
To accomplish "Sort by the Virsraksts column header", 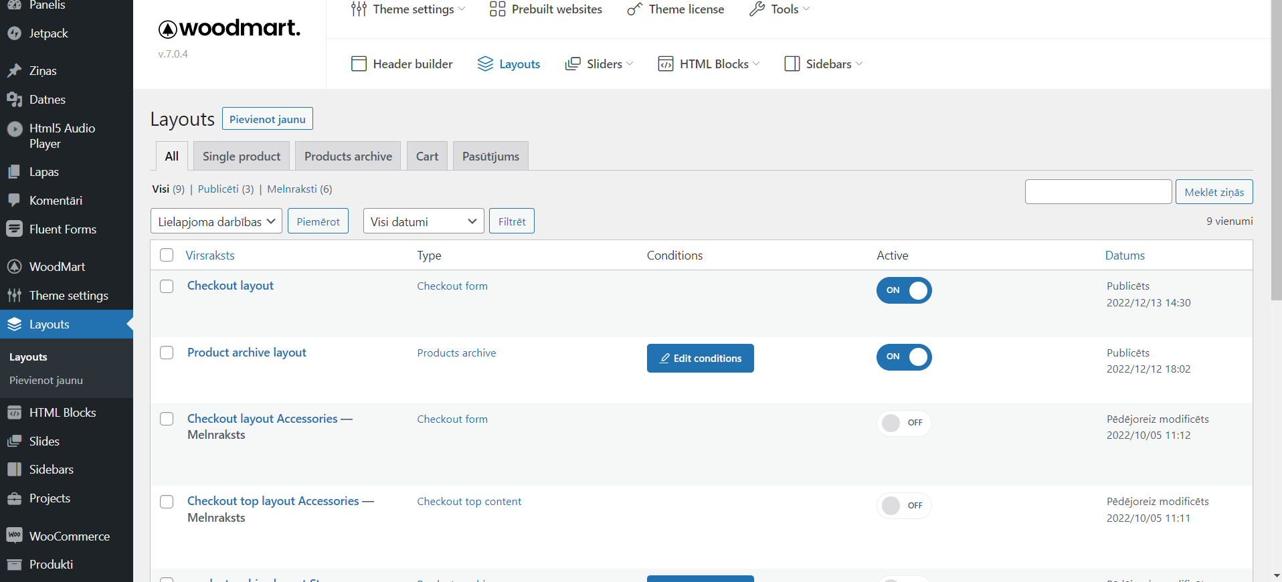I will (210, 256).
